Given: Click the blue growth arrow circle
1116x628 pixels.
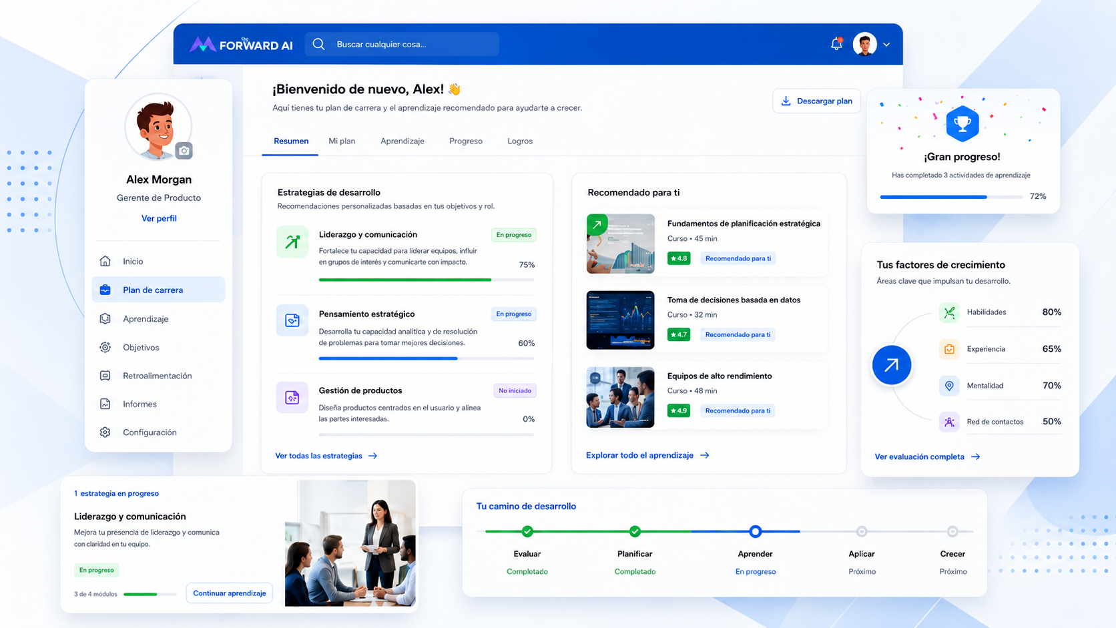Looking at the screenshot, I should click(x=892, y=365).
